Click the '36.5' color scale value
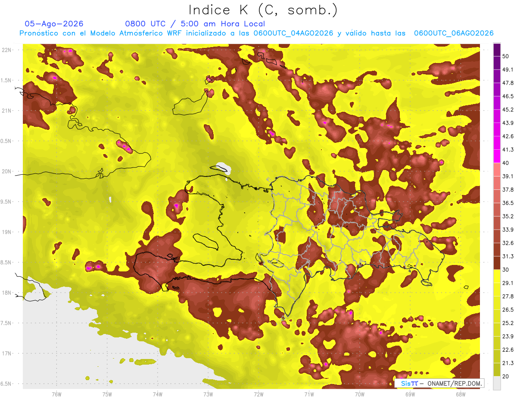Image resolution: width=517 pixels, height=400 pixels. (508, 203)
